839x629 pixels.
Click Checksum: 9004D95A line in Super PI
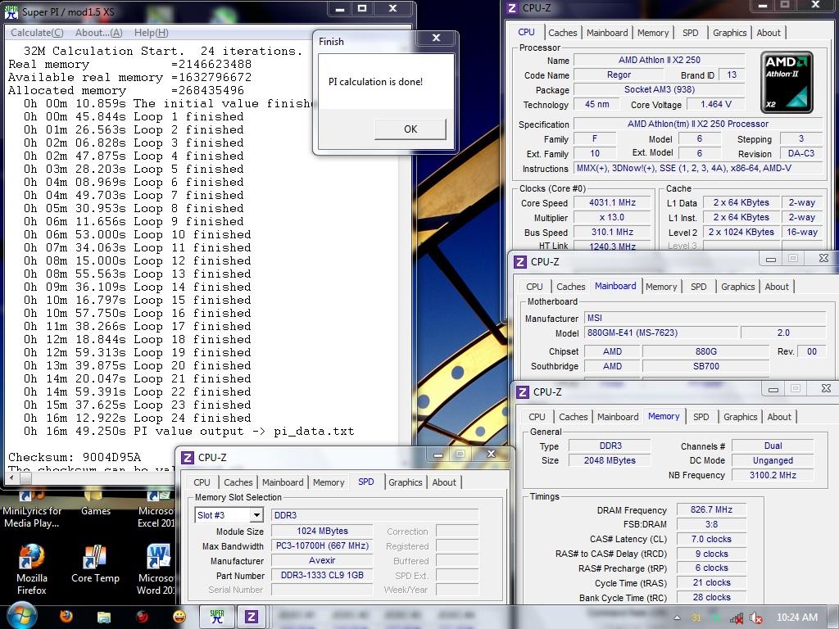click(x=75, y=457)
